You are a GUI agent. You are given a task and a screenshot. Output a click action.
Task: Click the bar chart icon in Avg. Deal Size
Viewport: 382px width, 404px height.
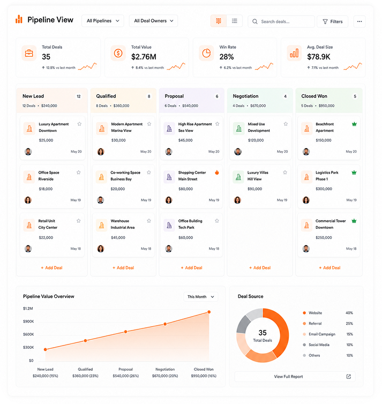[294, 53]
